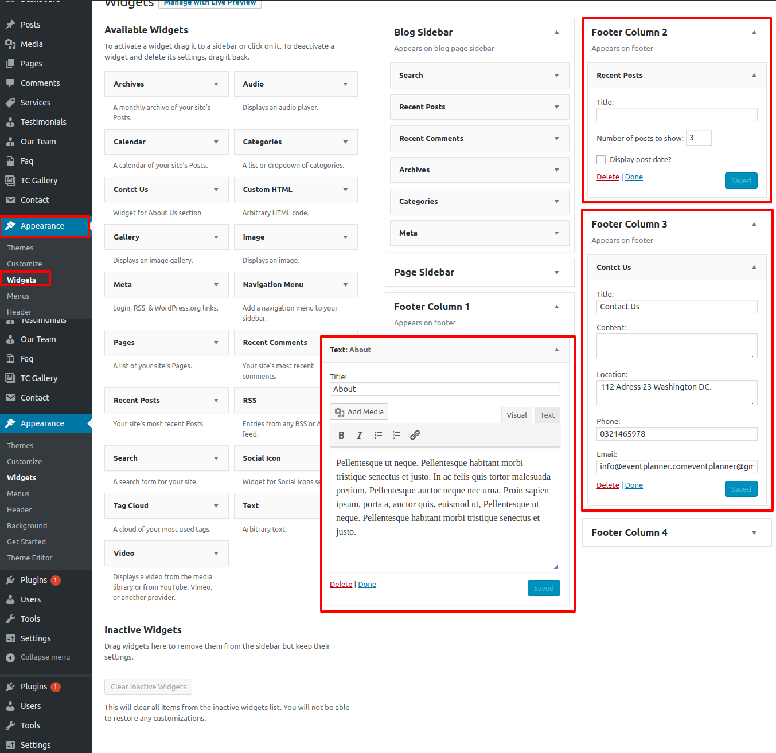Open the Testimonials menu item
The image size is (776, 753).
[x=43, y=122]
